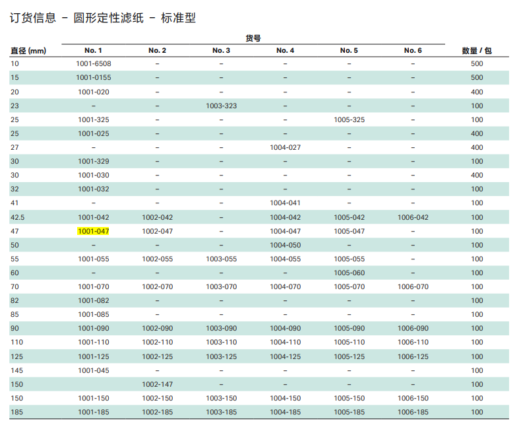Select catalog number 1002-147
Viewport: 519px width, 427px height.
pyautogui.click(x=157, y=384)
